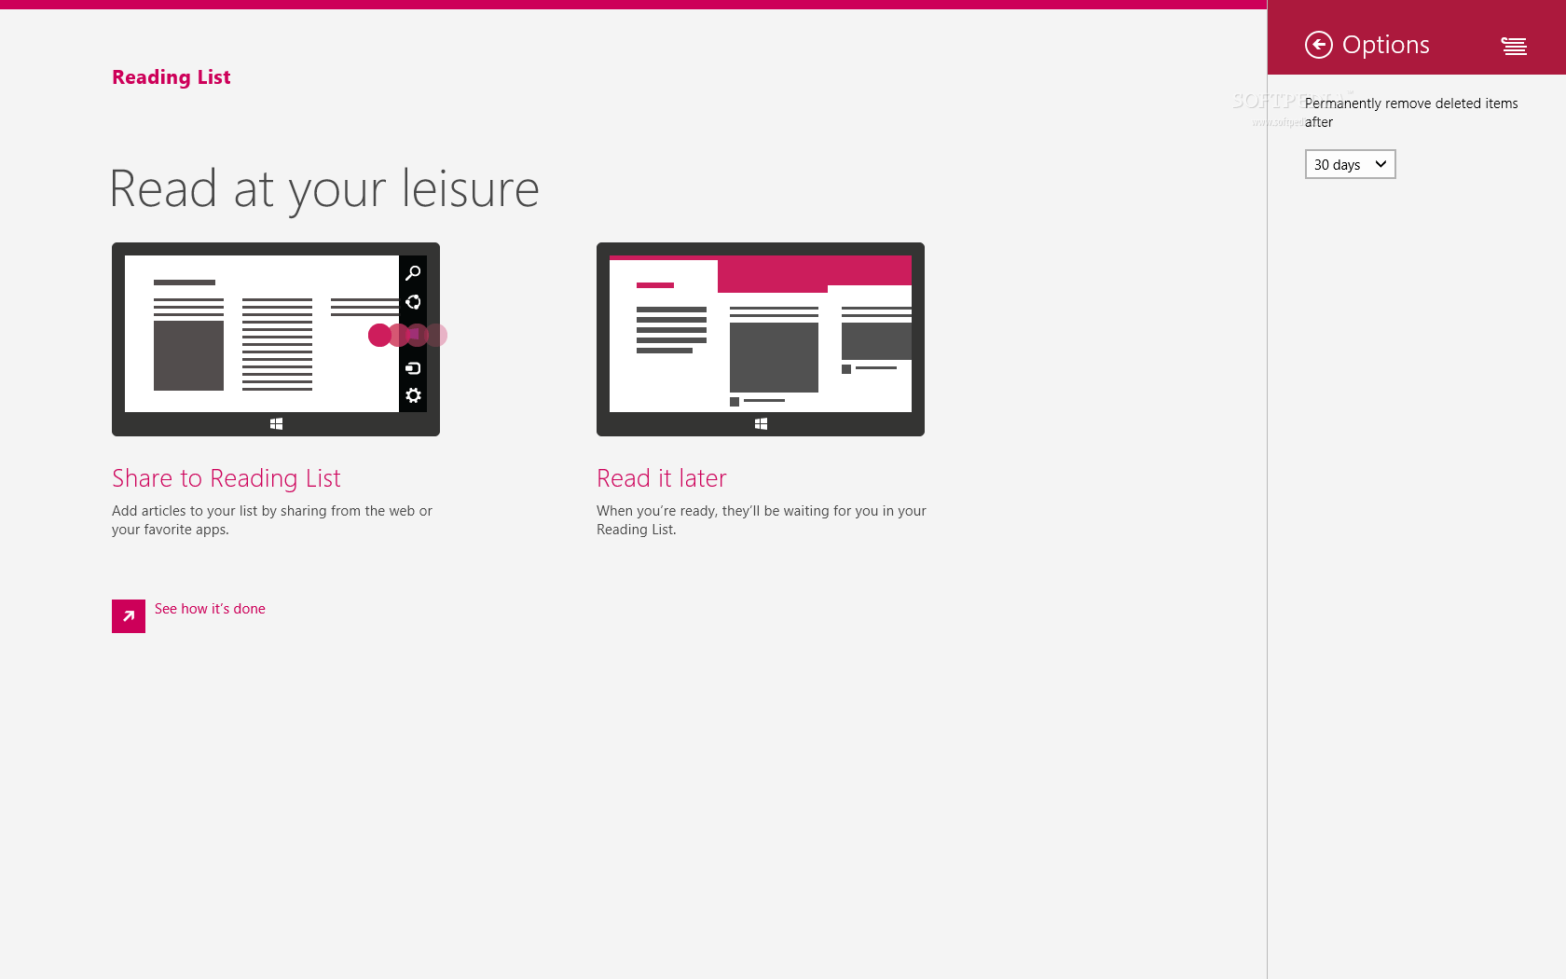Click the Add articles to your list description
This screenshot has width=1566, height=979.
[x=272, y=520]
